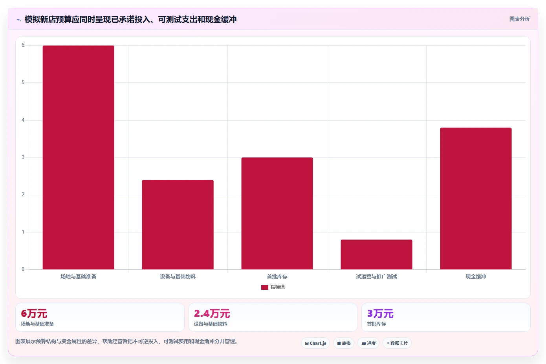Click the 设备与基础物料 bar in the chart
Viewport: 546px width, 364px height.
(178, 225)
